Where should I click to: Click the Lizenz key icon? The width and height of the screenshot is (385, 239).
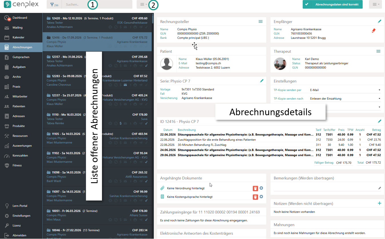pos(7,226)
